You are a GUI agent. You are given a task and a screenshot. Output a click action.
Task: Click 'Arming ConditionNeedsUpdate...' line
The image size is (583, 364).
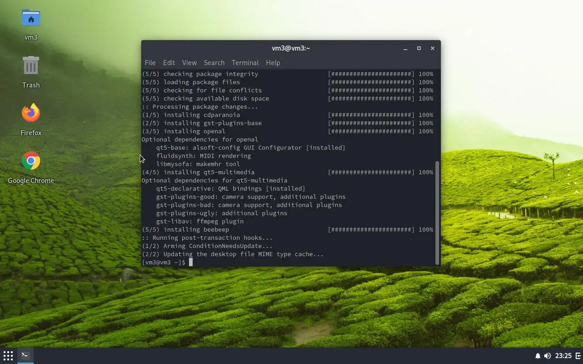207,246
